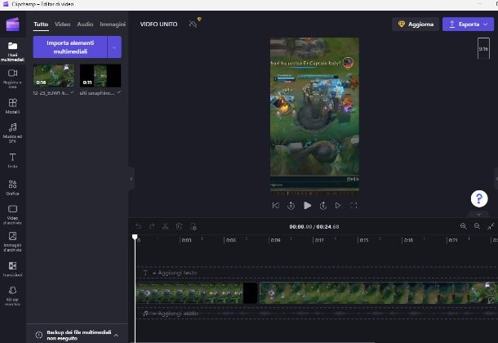Image resolution: width=498 pixels, height=343 pixels.
Task: Fit timeline to window
Action: (491, 226)
